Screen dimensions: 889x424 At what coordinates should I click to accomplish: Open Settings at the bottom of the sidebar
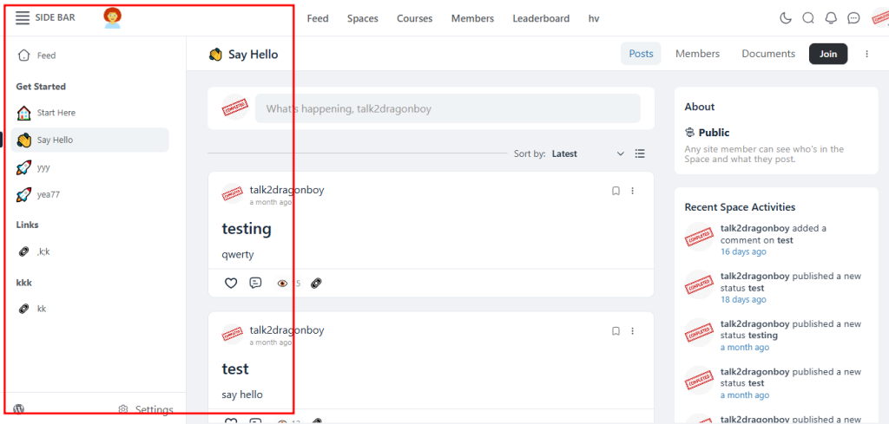point(146,409)
